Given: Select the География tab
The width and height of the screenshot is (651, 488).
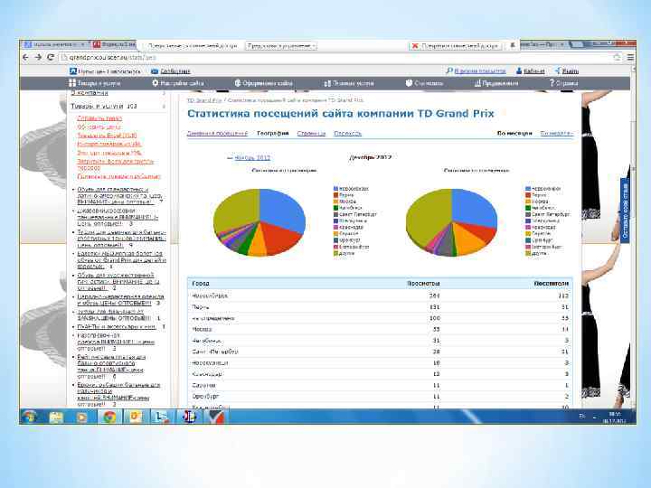Looking at the screenshot, I should point(272,133).
